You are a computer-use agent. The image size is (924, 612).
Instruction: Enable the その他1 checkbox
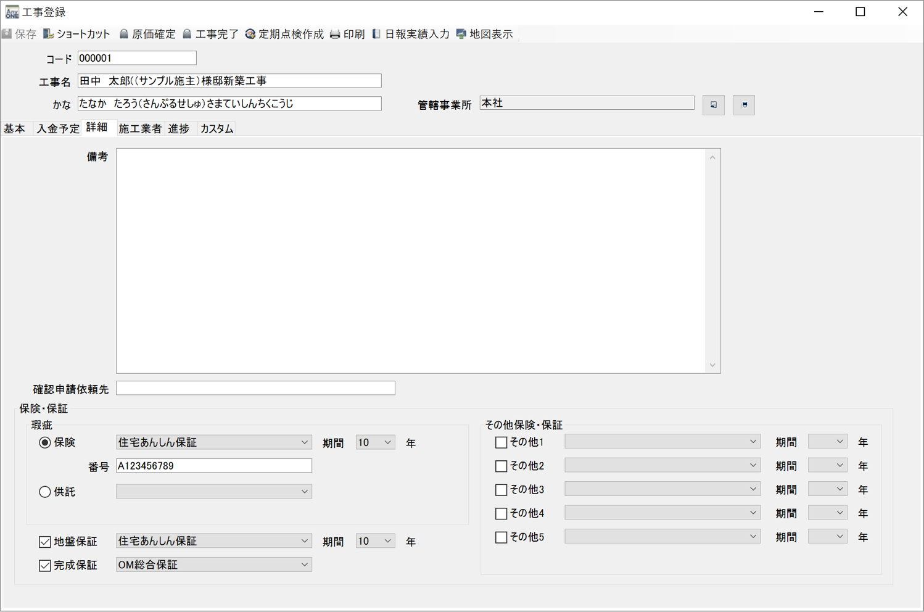click(x=501, y=442)
